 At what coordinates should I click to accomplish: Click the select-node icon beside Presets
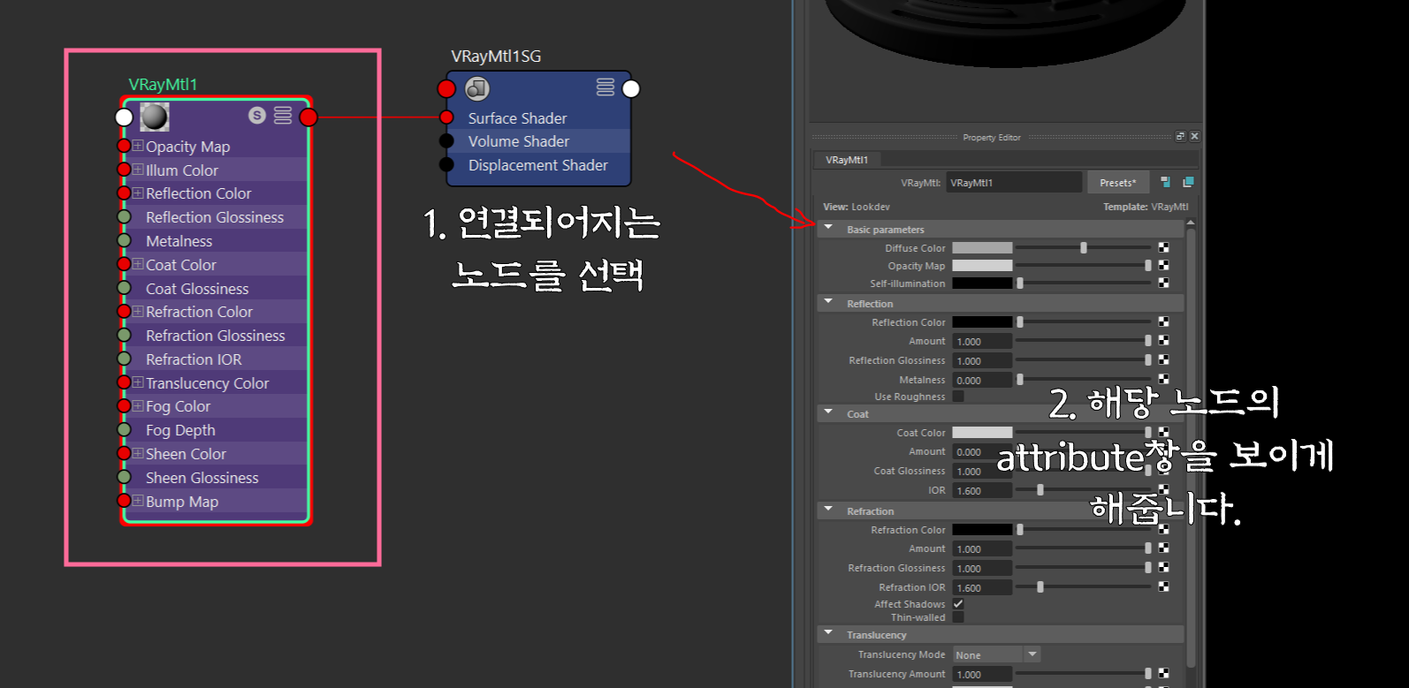pyautogui.click(x=1165, y=182)
